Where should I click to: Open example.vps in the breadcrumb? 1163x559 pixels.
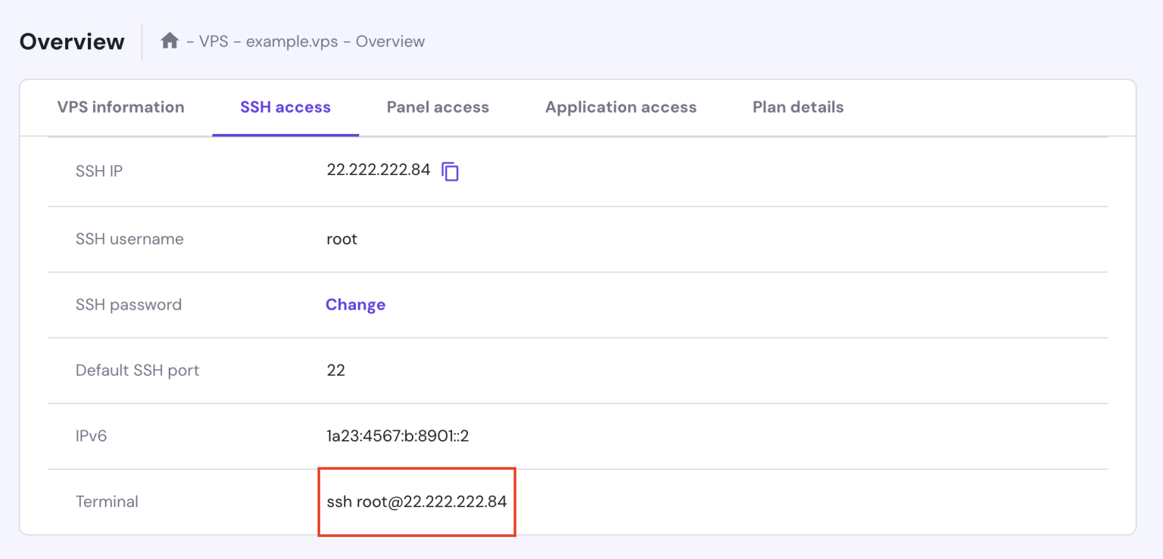coord(292,42)
